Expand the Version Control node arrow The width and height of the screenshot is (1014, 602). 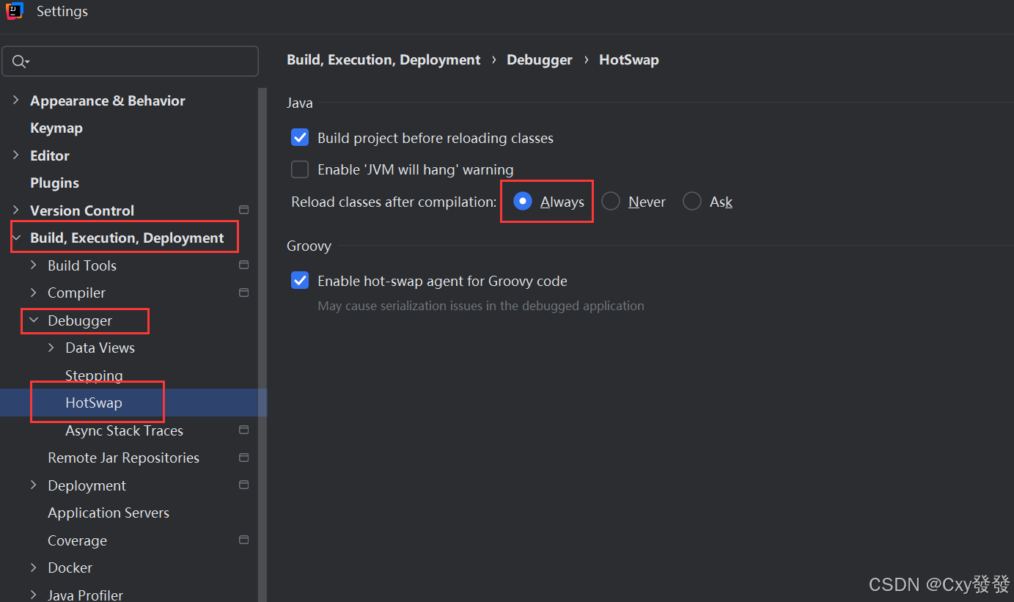pos(16,210)
